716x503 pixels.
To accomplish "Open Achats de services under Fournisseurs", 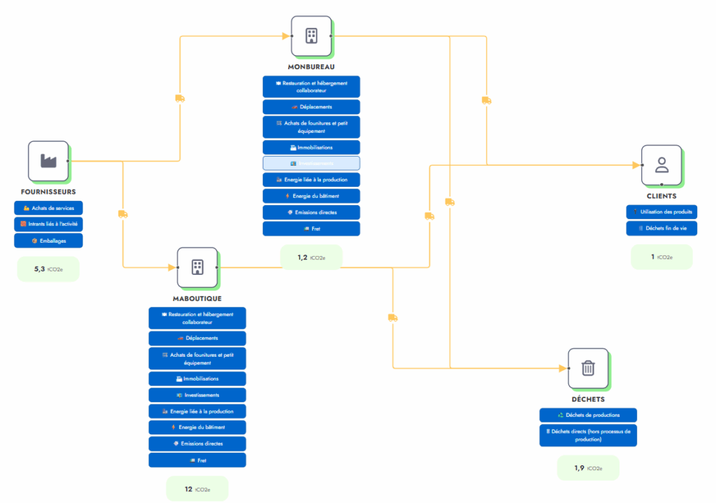I will tap(48, 208).
